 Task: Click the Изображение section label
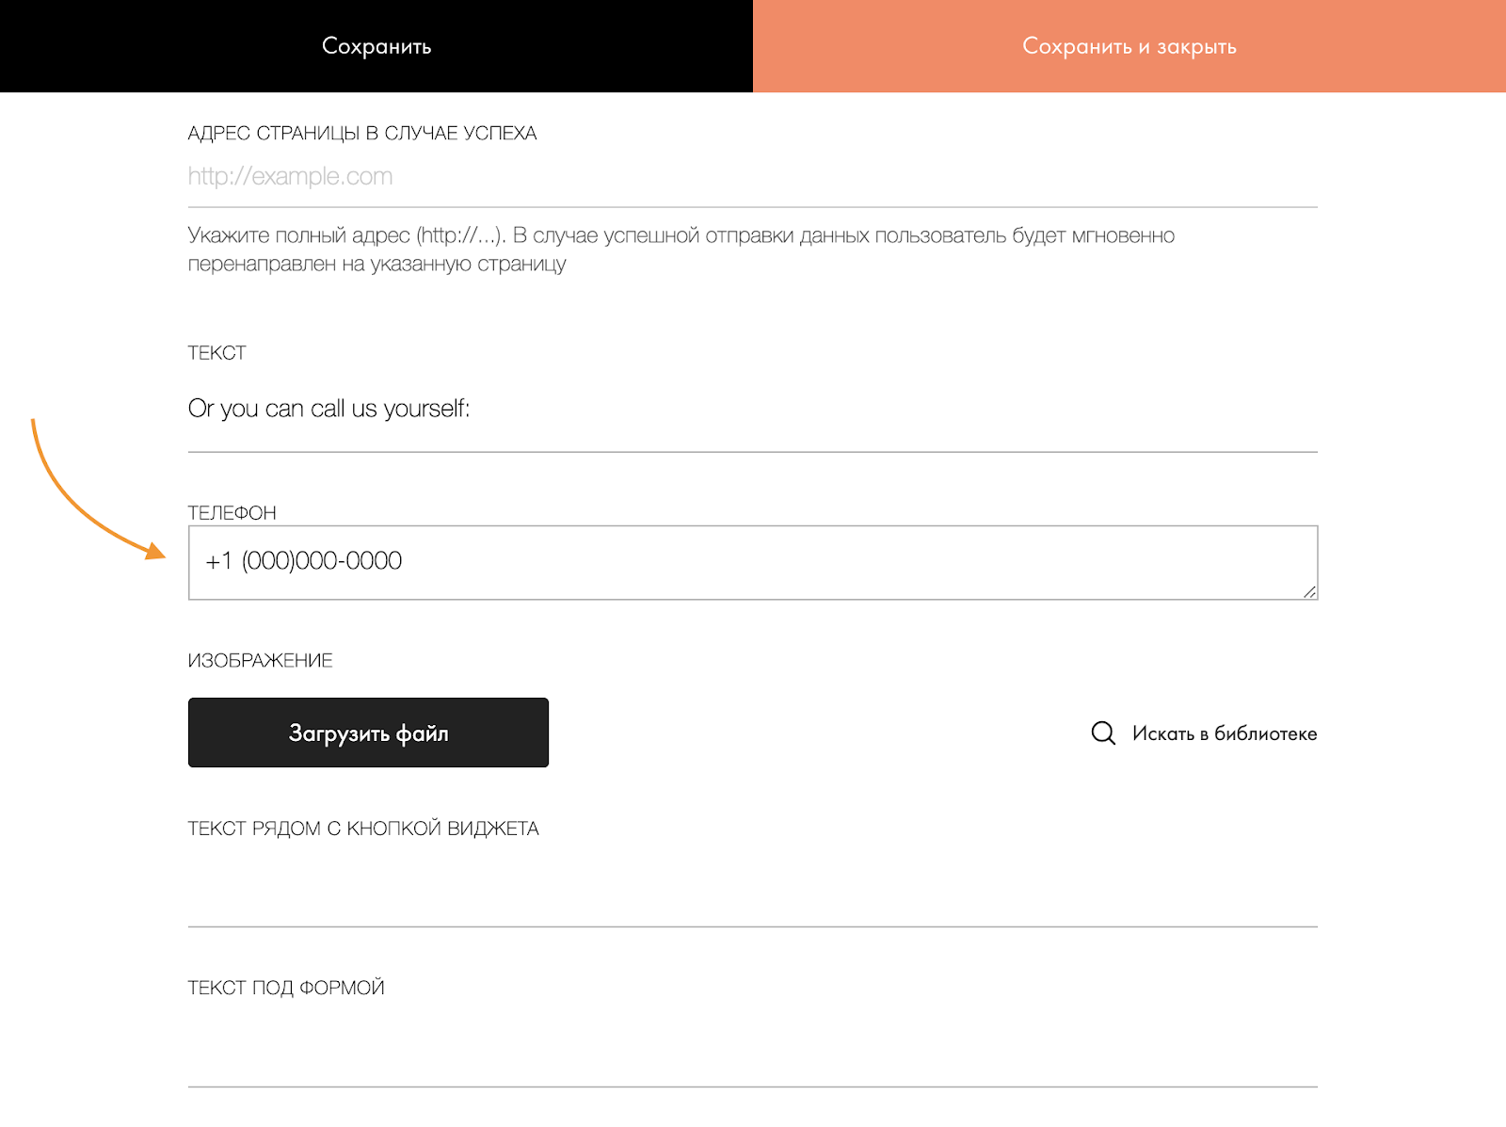[x=260, y=661]
